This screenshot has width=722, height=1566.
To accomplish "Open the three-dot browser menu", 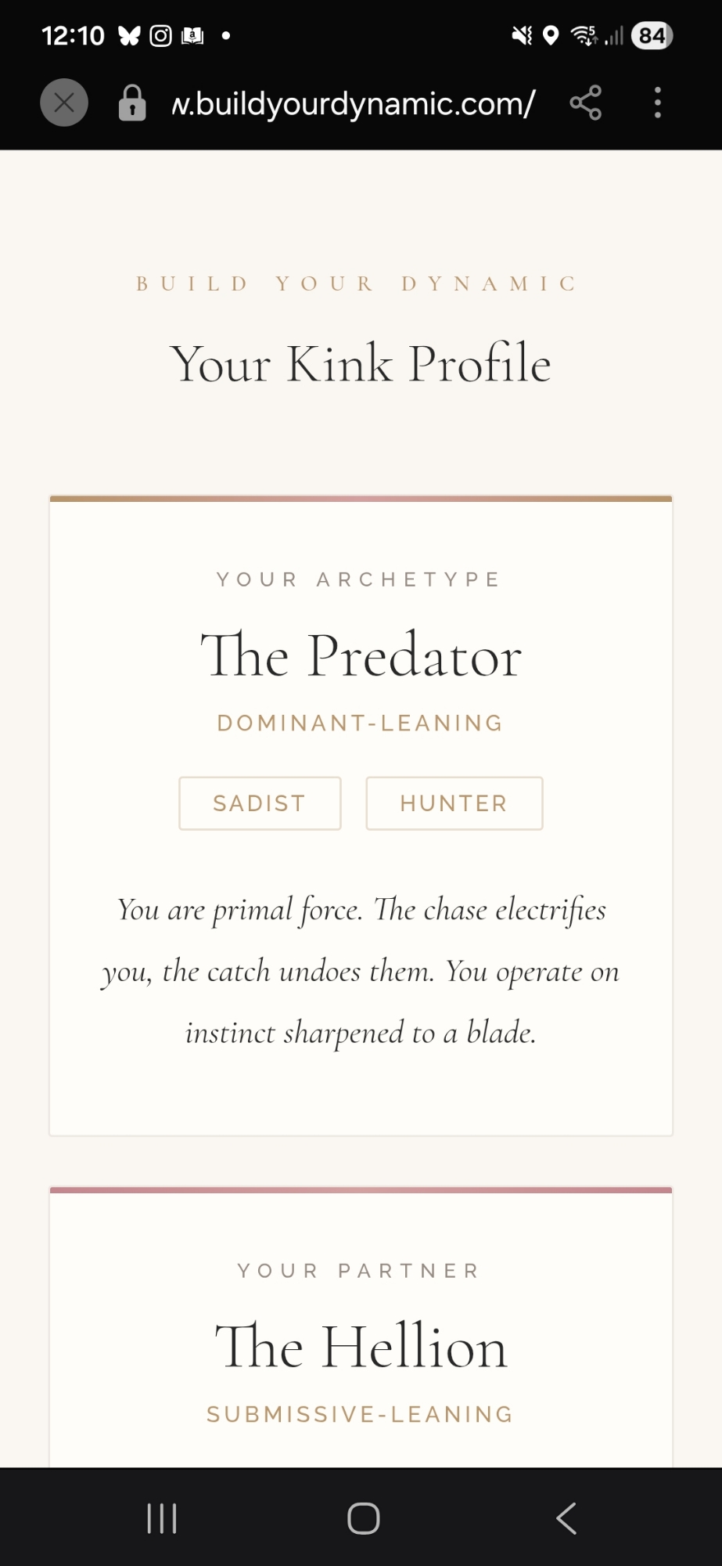I will [x=658, y=103].
